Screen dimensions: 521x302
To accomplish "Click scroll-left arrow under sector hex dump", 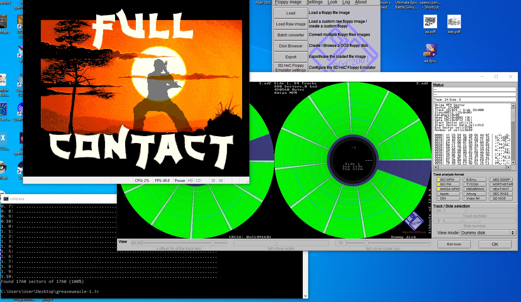I will click(x=435, y=167).
